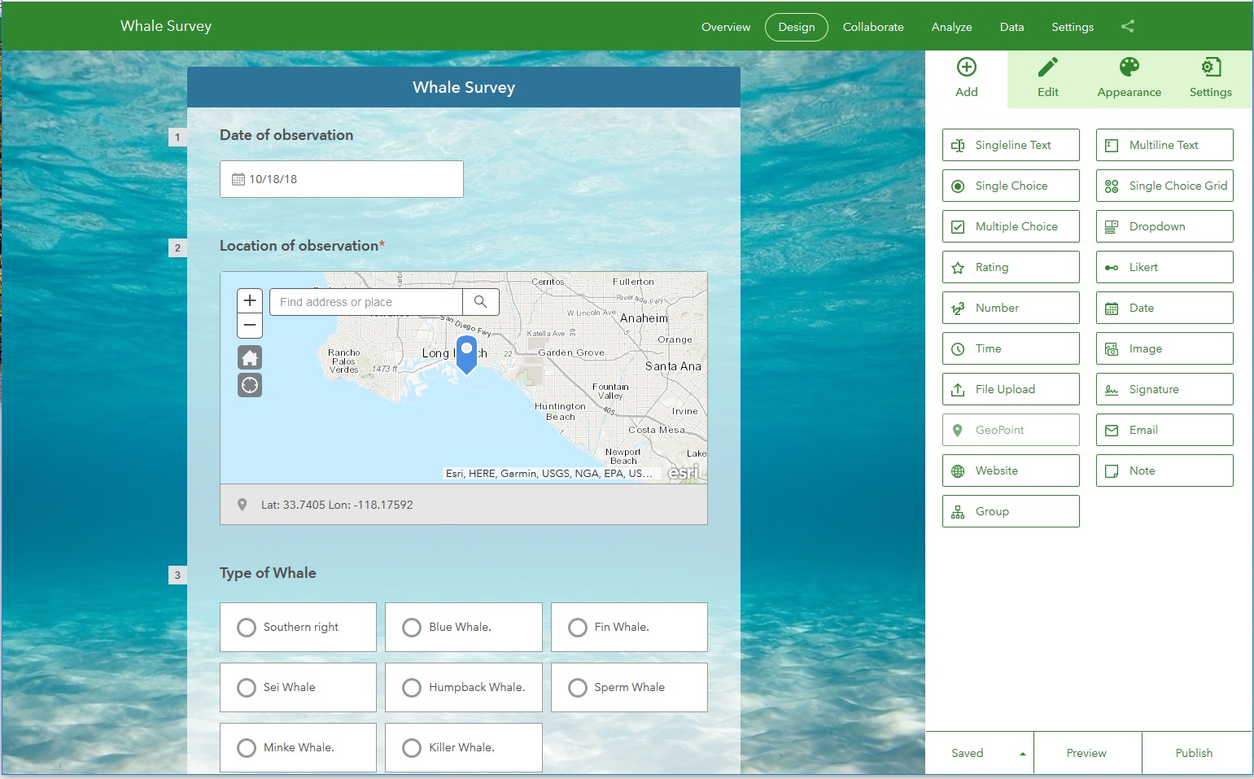Viewport: 1254px width, 779px height.
Task: Click the Preview button
Action: pos(1086,753)
